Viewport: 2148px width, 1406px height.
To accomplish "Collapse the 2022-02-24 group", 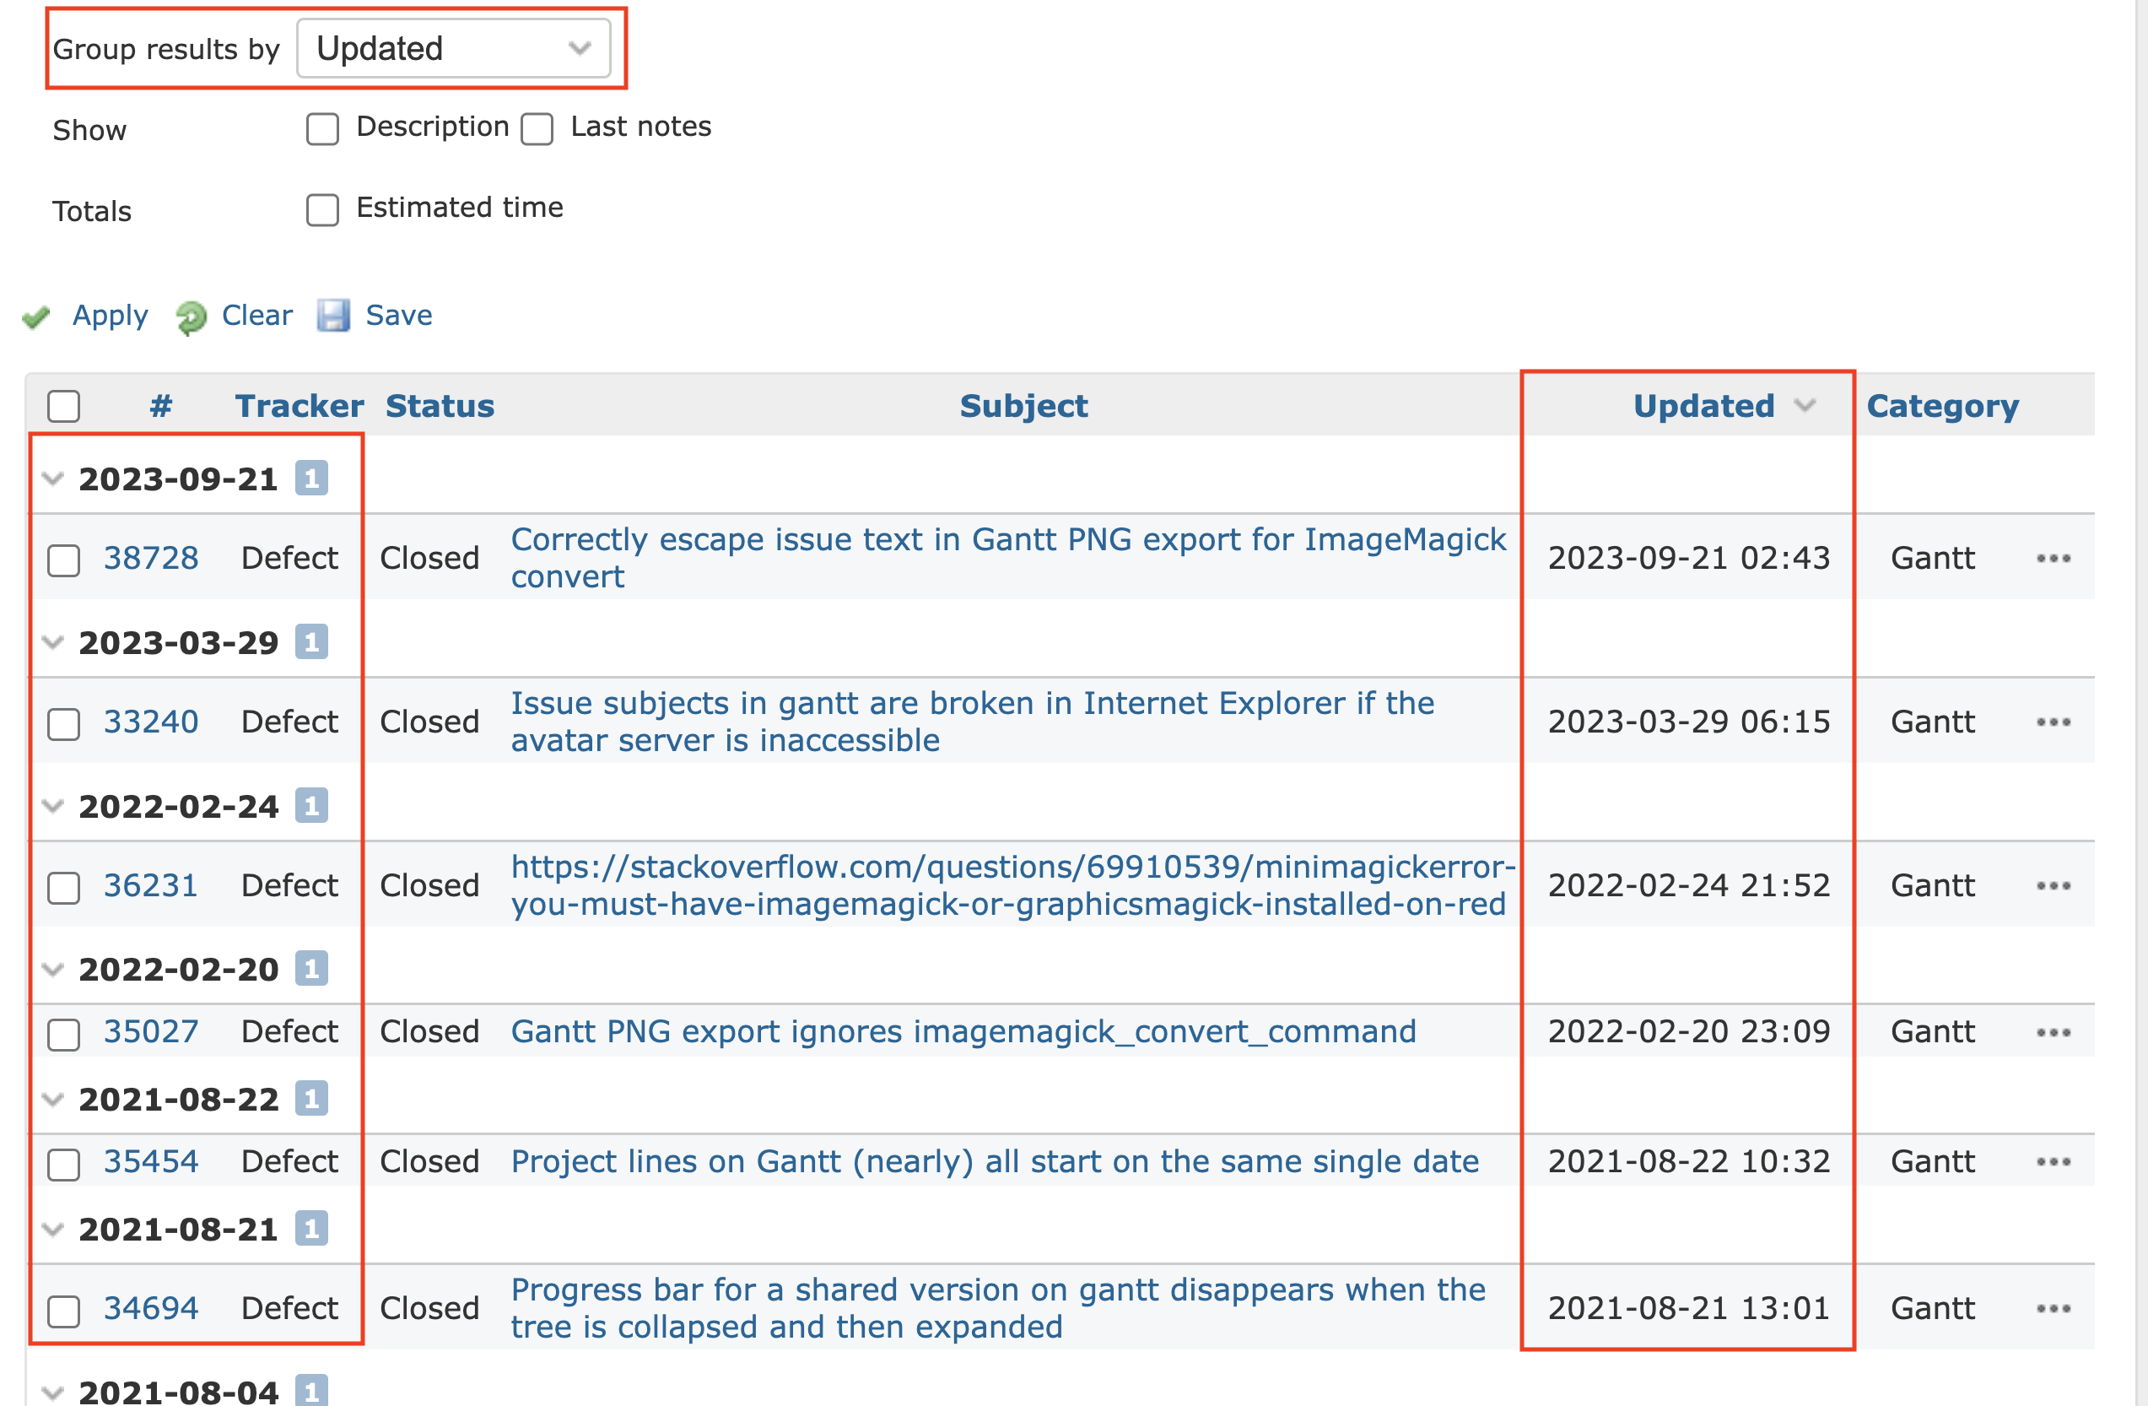I will 53,805.
